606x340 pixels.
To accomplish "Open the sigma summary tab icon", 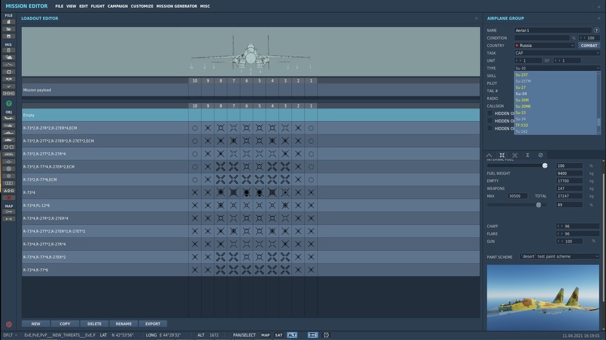I will tap(528, 155).
